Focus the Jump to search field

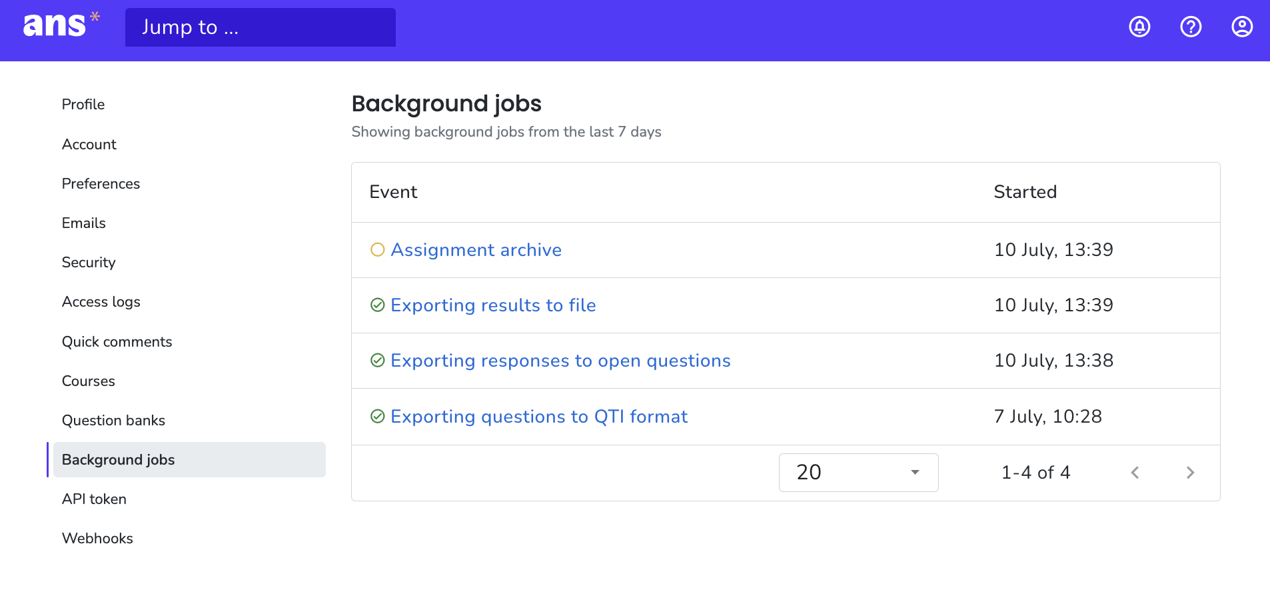point(261,27)
